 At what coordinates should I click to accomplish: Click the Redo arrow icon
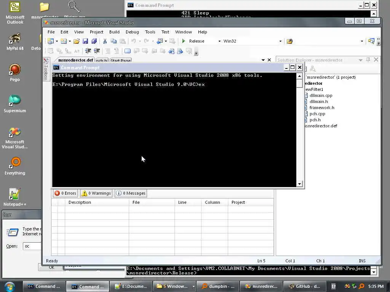(x=147, y=41)
